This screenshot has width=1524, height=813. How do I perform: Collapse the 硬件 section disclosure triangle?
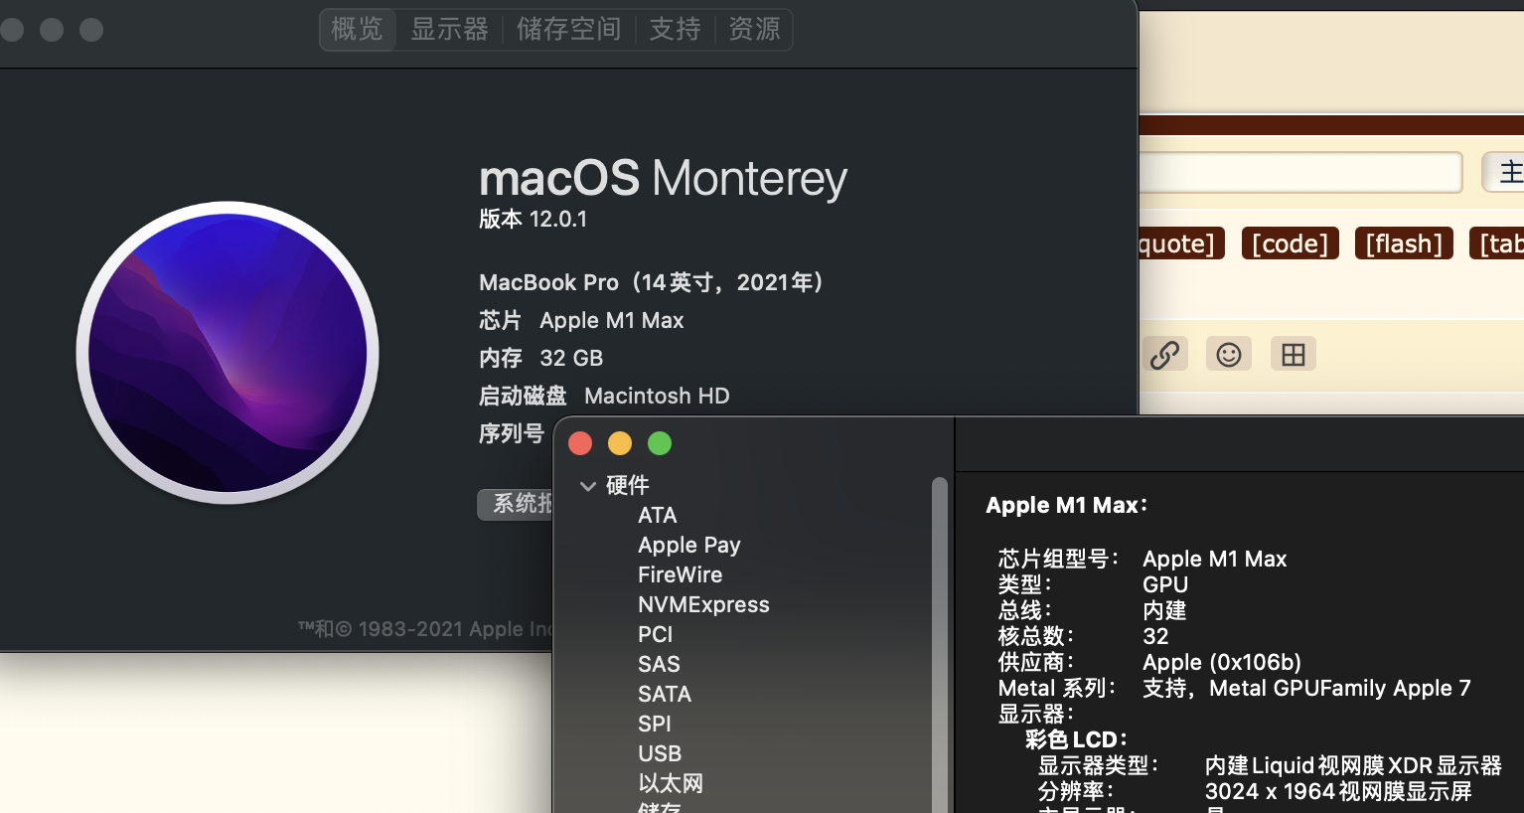pos(588,486)
